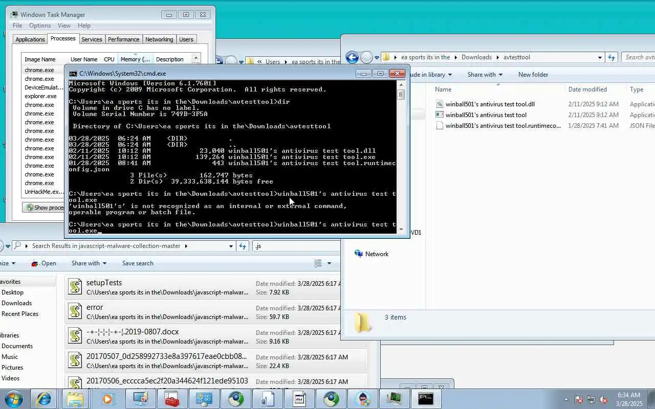Select the runtimeconfig JSON file icon
Viewport: 655px width, 409px height.
439,126
